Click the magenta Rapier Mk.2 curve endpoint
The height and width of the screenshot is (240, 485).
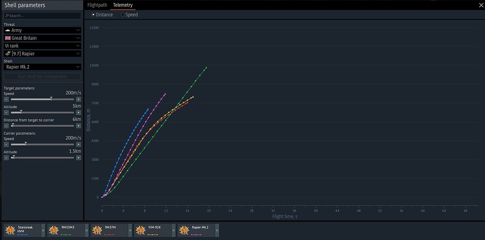[165, 94]
